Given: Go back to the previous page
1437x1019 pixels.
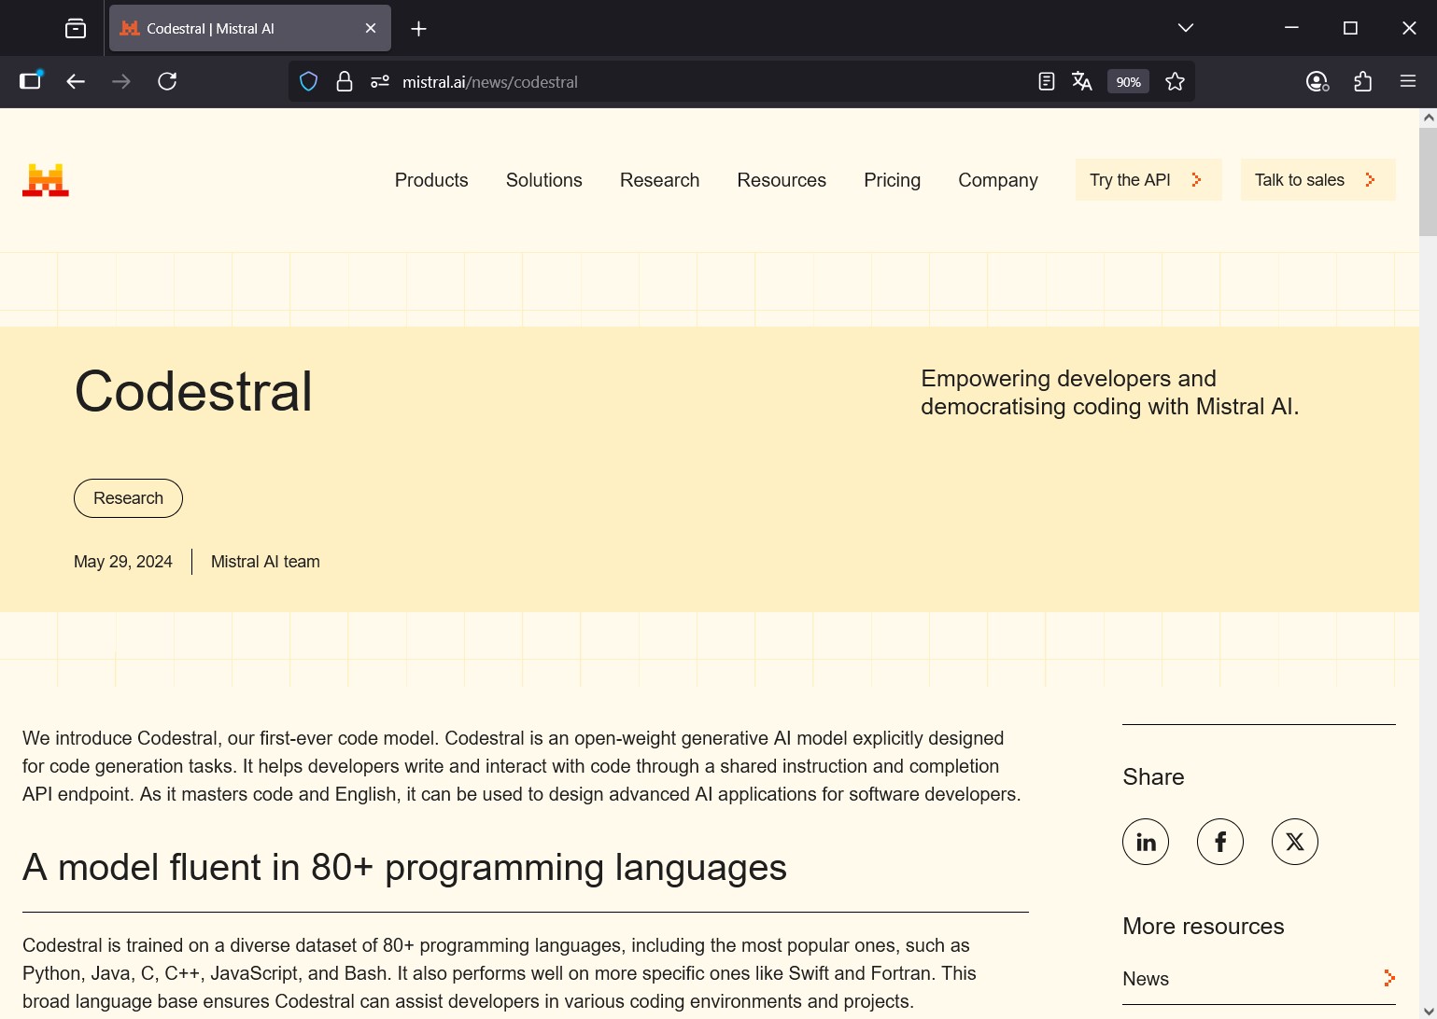Looking at the screenshot, I should coord(77,82).
